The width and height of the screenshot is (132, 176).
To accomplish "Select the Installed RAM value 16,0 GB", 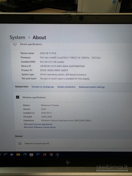I will 52,62.
